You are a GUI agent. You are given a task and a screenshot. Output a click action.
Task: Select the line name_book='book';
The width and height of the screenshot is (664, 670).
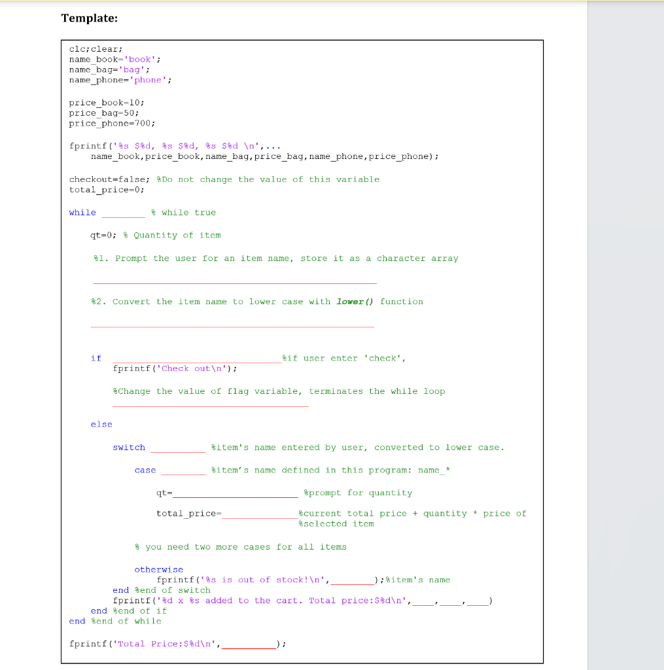[x=111, y=59]
